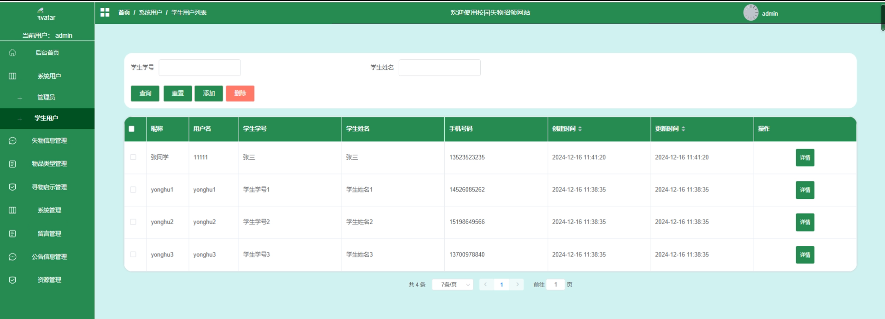Click the 重置 reset button
Screen dimensions: 885x319
(x=178, y=93)
